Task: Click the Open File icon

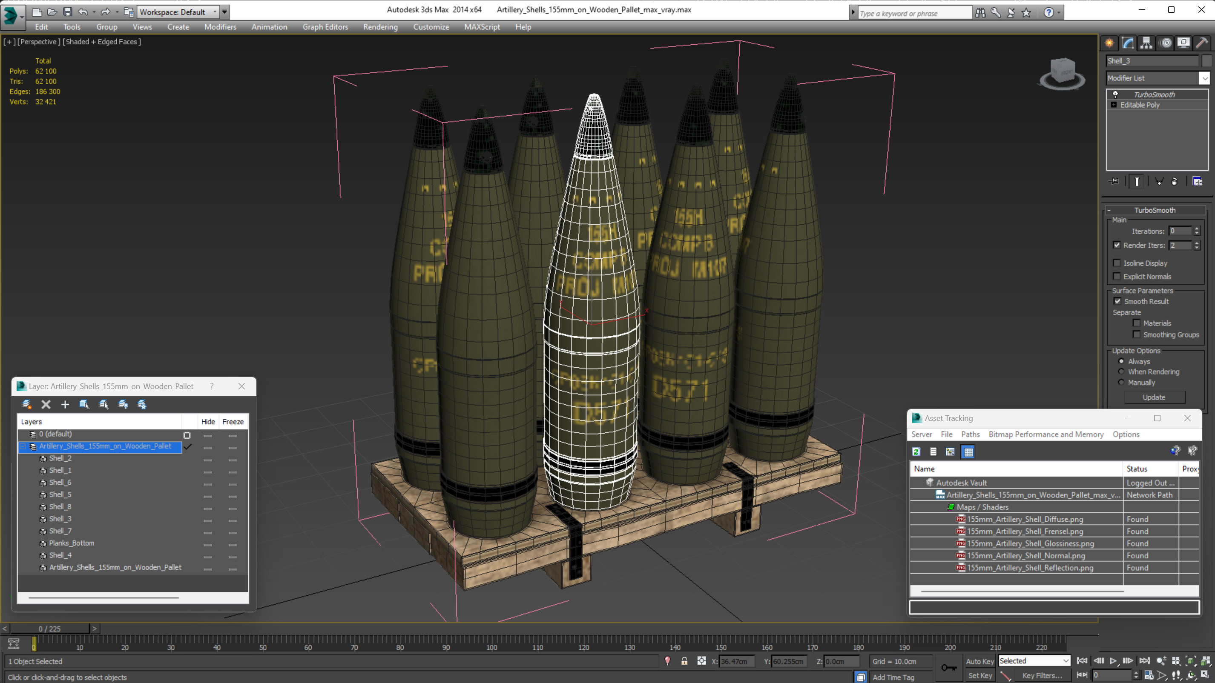Action: [x=52, y=12]
